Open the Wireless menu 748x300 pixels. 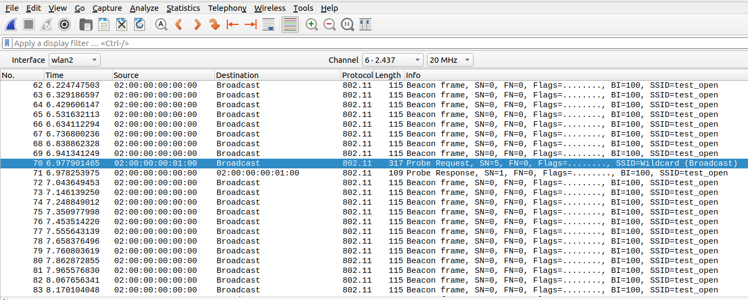(x=270, y=8)
